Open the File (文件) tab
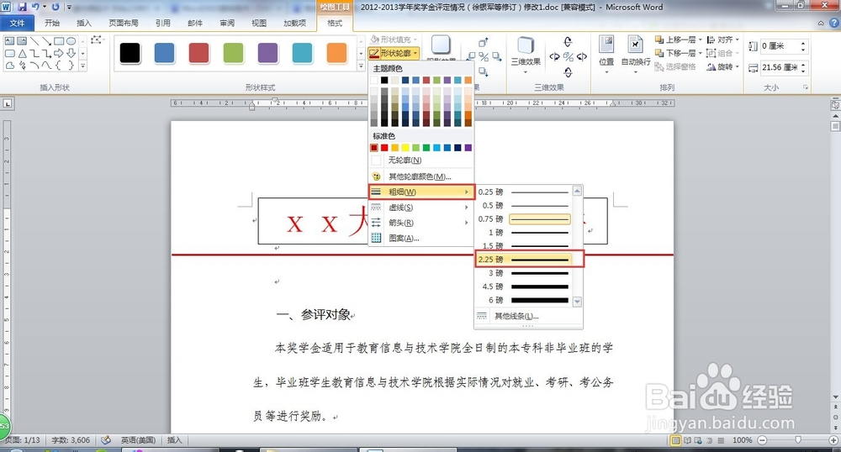841x452 pixels. point(17,23)
